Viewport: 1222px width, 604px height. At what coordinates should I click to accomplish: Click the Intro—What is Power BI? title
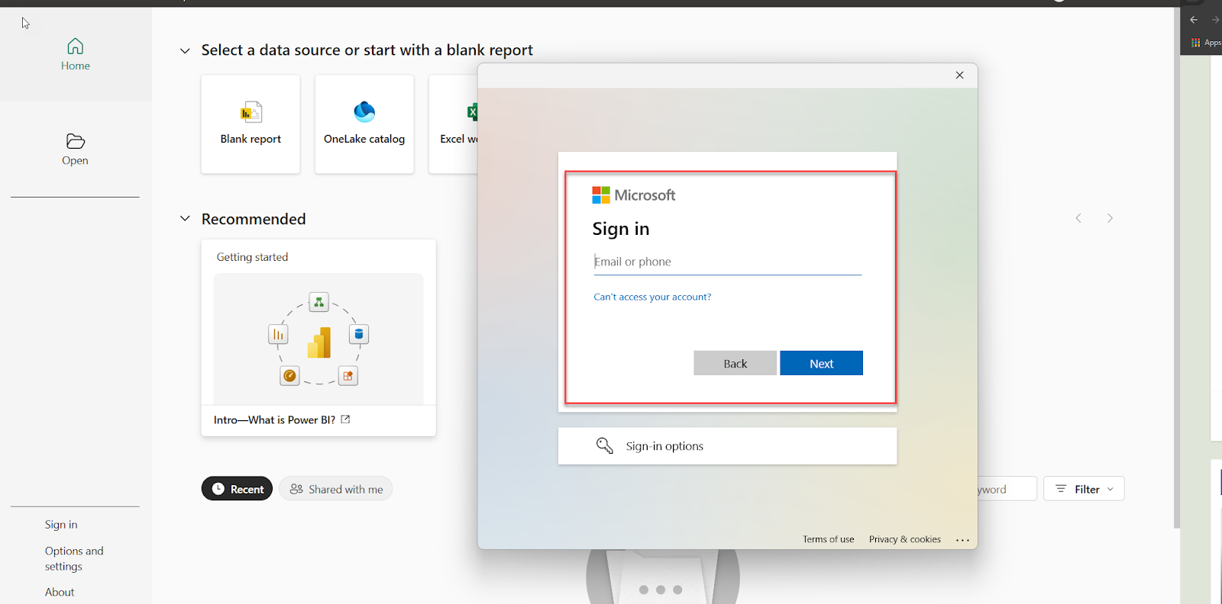(x=274, y=420)
